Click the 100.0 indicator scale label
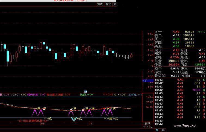Image resolution: width=206 pixels, height=132 pixels. pyautogui.click(x=150, y=97)
